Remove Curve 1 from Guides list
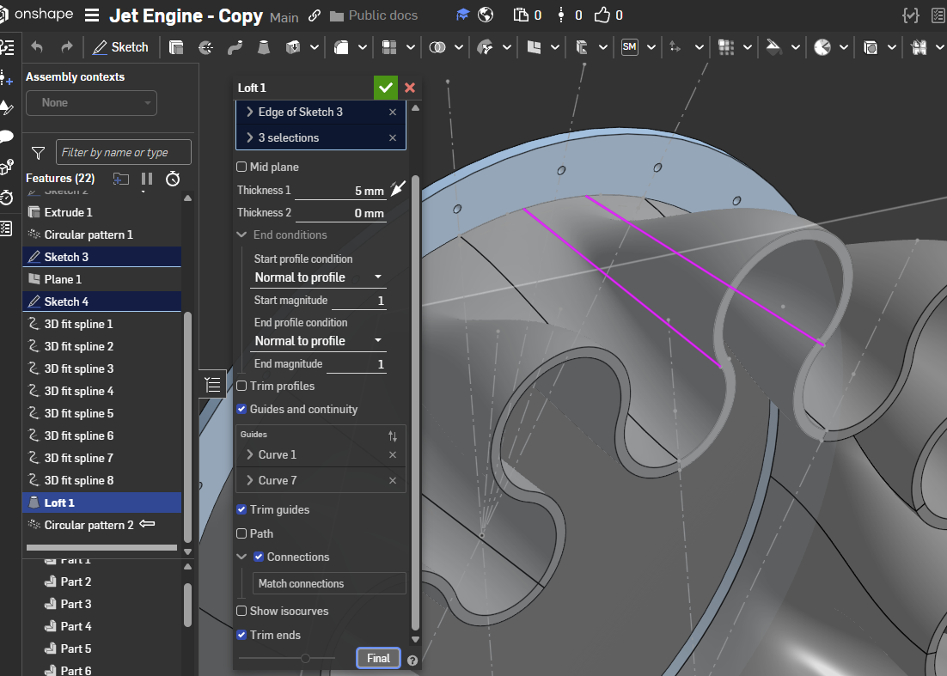 click(x=393, y=455)
